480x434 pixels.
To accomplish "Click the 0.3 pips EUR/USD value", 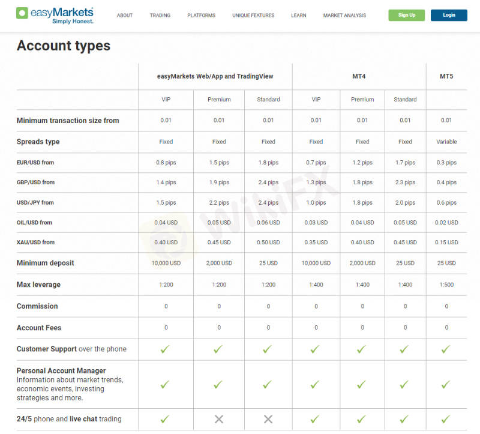I will coord(446,163).
